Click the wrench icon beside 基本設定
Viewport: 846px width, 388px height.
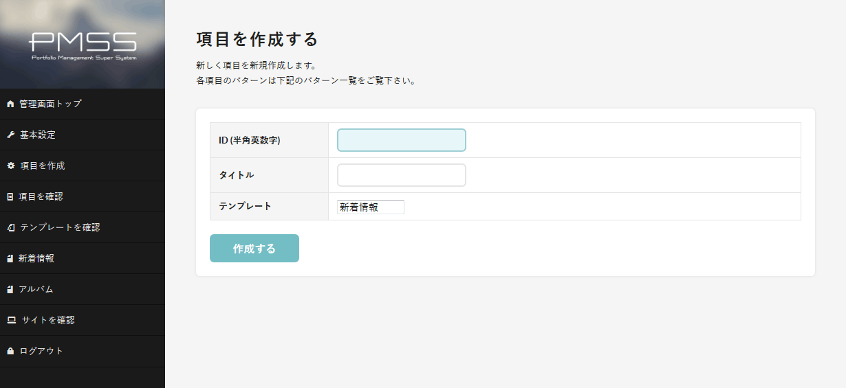tap(10, 135)
